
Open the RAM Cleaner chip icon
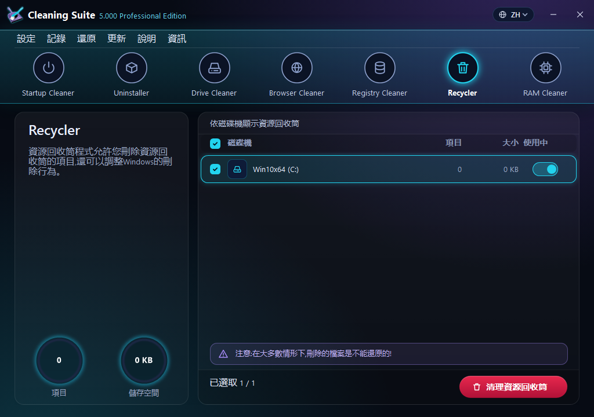pos(545,68)
